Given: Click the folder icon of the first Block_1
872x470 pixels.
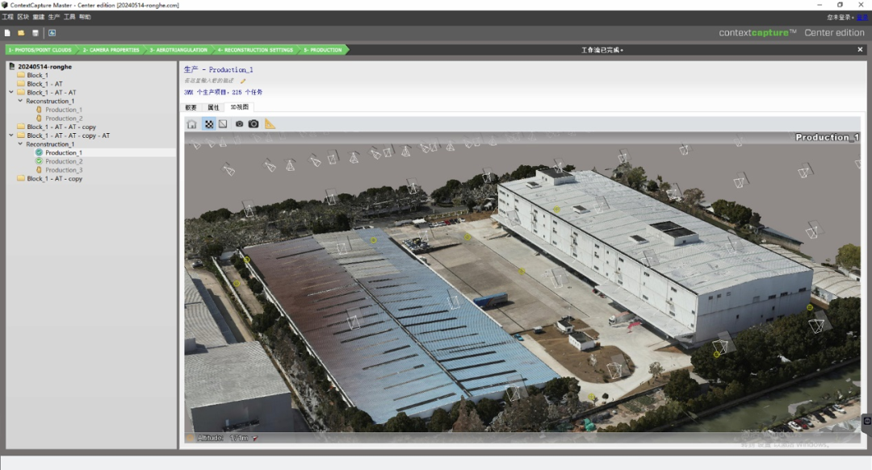Looking at the screenshot, I should click(21, 75).
